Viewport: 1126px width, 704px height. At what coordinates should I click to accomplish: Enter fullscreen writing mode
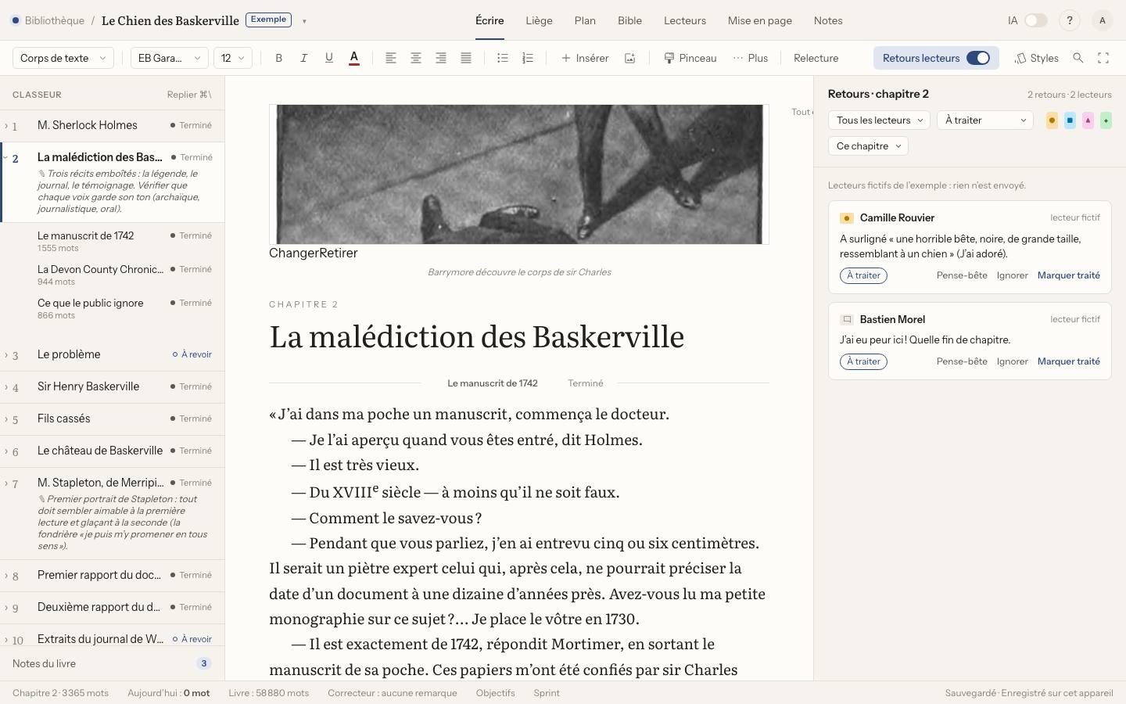point(1103,58)
